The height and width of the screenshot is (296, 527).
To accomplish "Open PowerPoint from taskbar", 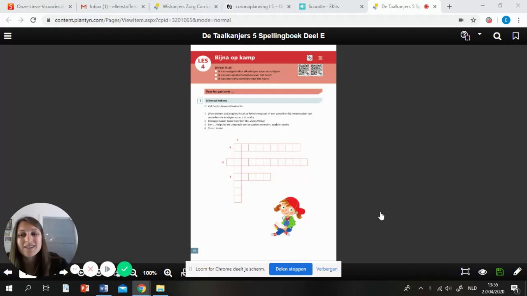I will tap(85, 288).
